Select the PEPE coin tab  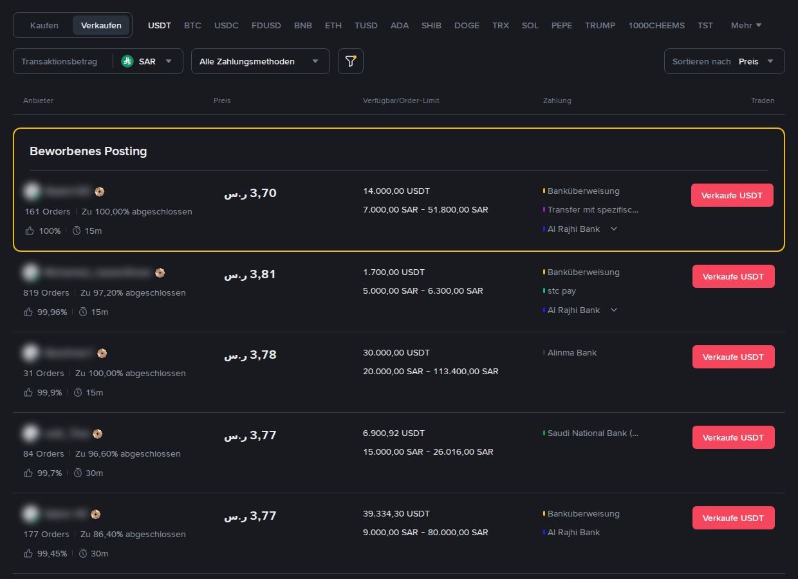point(562,25)
